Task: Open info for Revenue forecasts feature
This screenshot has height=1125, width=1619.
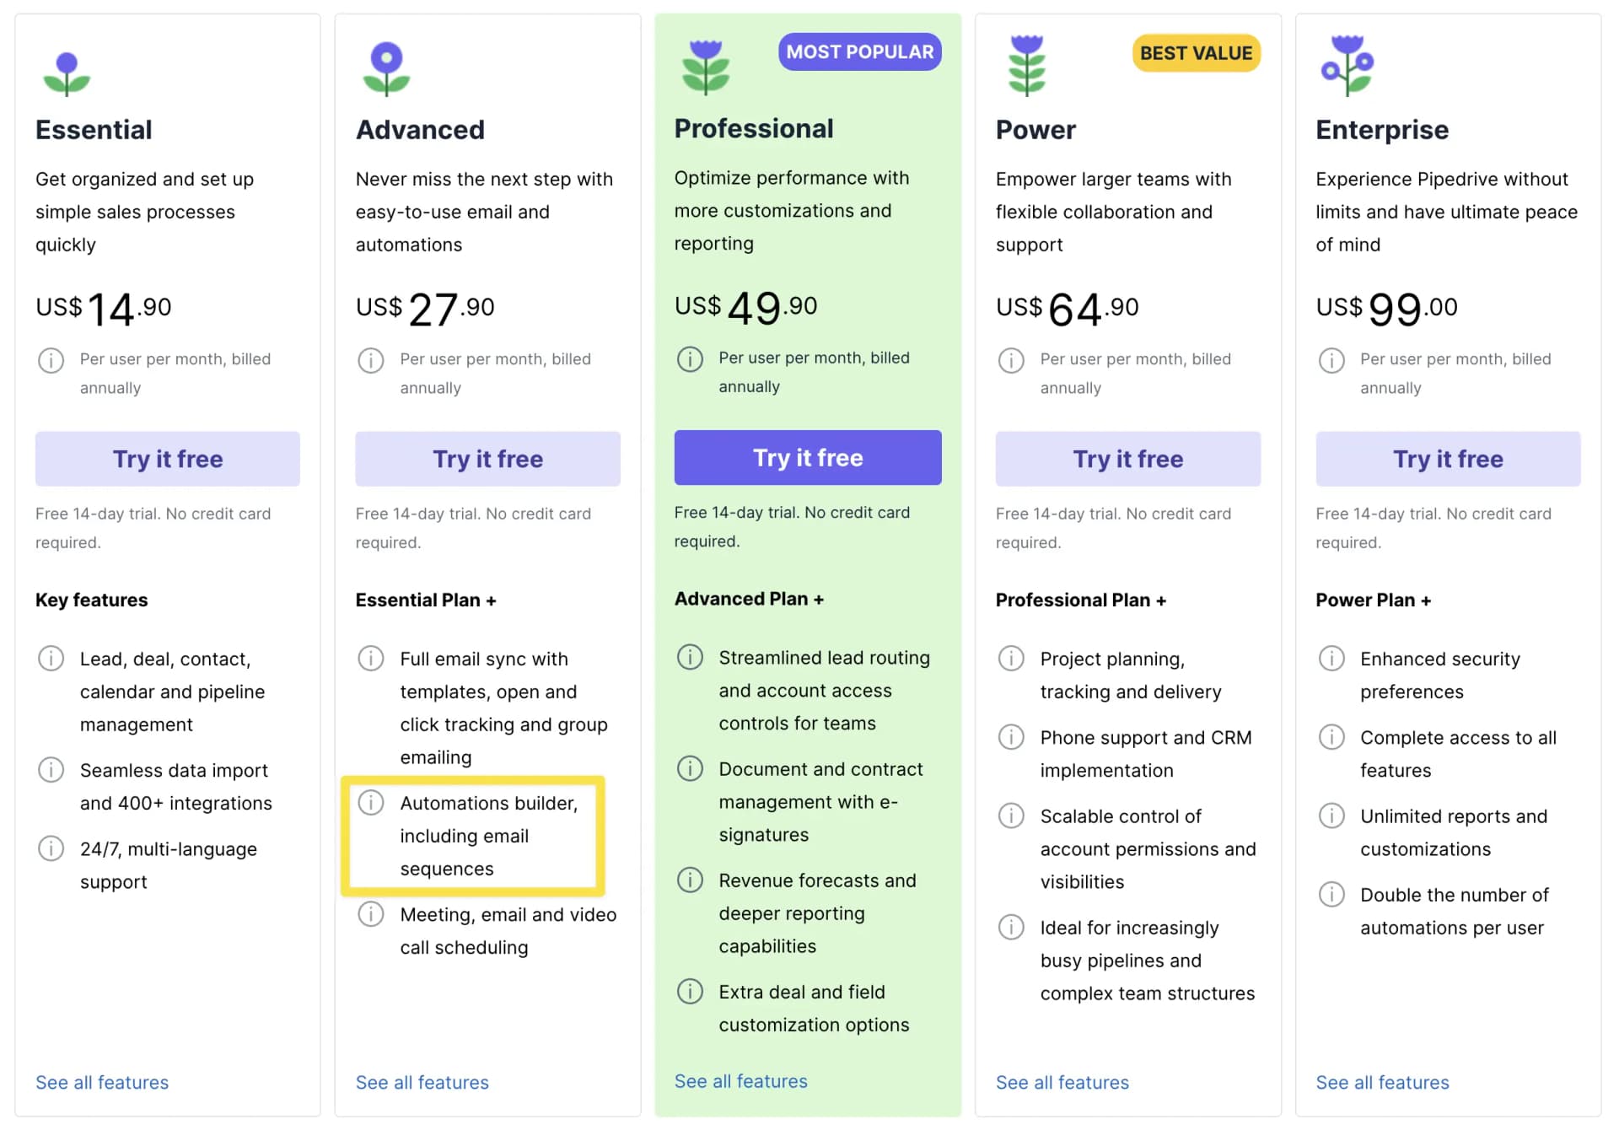Action: [690, 880]
